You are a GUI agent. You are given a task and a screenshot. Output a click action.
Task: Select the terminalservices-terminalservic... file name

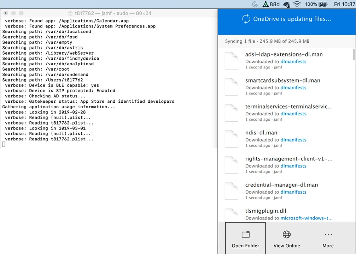pyautogui.click(x=289, y=107)
